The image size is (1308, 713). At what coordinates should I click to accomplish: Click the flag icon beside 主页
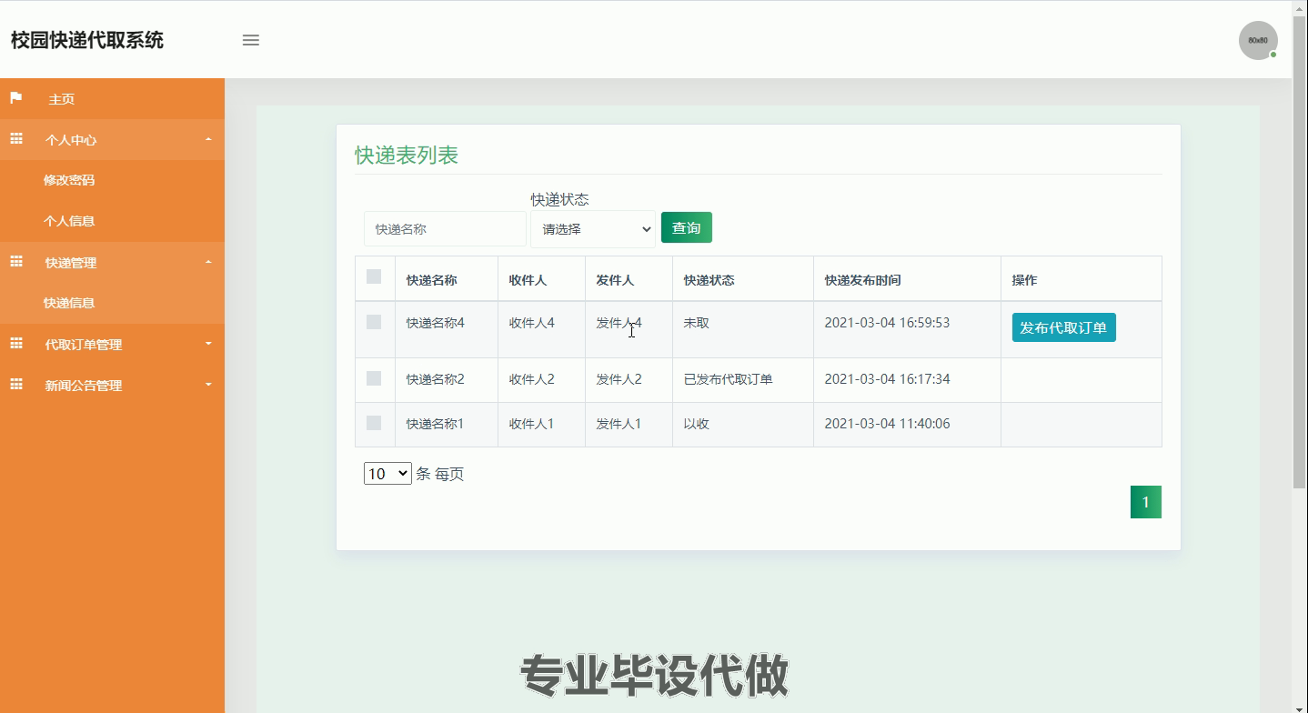pyautogui.click(x=15, y=97)
